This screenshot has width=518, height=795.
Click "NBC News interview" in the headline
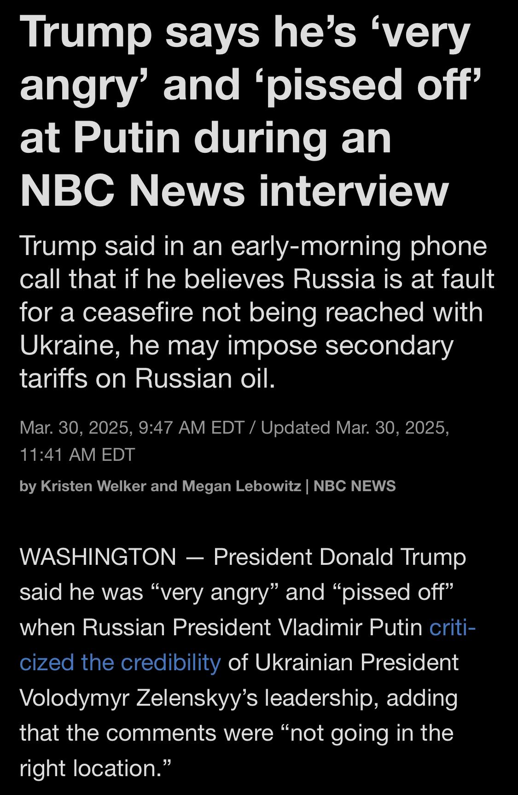234,191
